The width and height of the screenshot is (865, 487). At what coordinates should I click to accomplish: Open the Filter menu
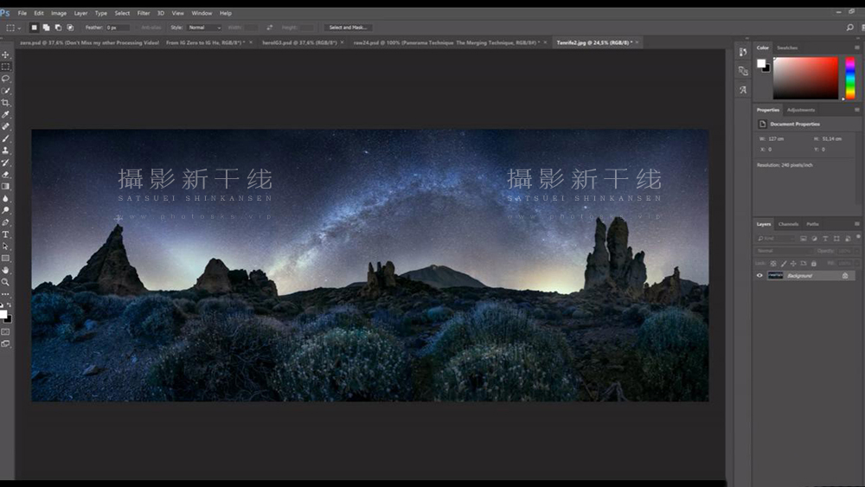click(144, 13)
